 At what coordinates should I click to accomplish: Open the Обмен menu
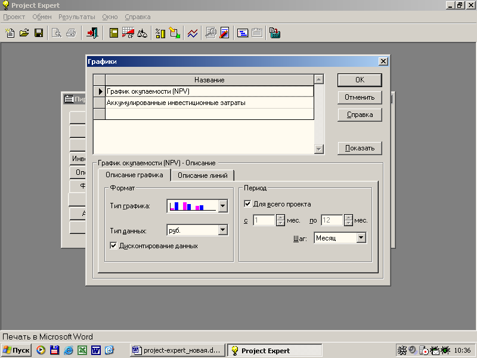pyautogui.click(x=42, y=17)
